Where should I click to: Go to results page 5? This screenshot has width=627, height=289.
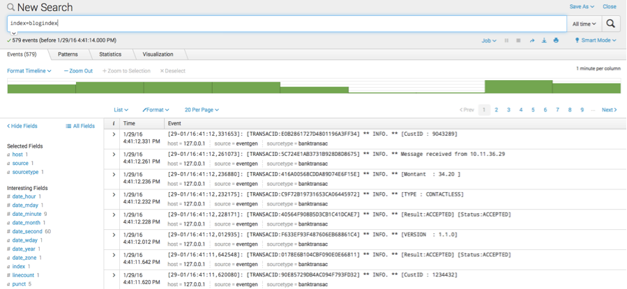[x=533, y=110]
